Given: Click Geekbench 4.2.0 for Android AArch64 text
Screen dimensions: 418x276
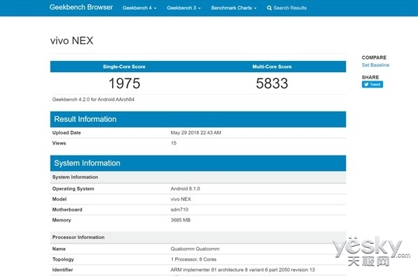Looking at the screenshot, I should (x=93, y=99).
